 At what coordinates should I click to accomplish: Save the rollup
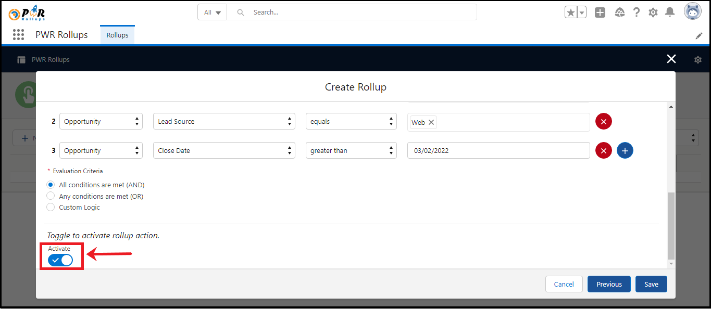point(651,284)
